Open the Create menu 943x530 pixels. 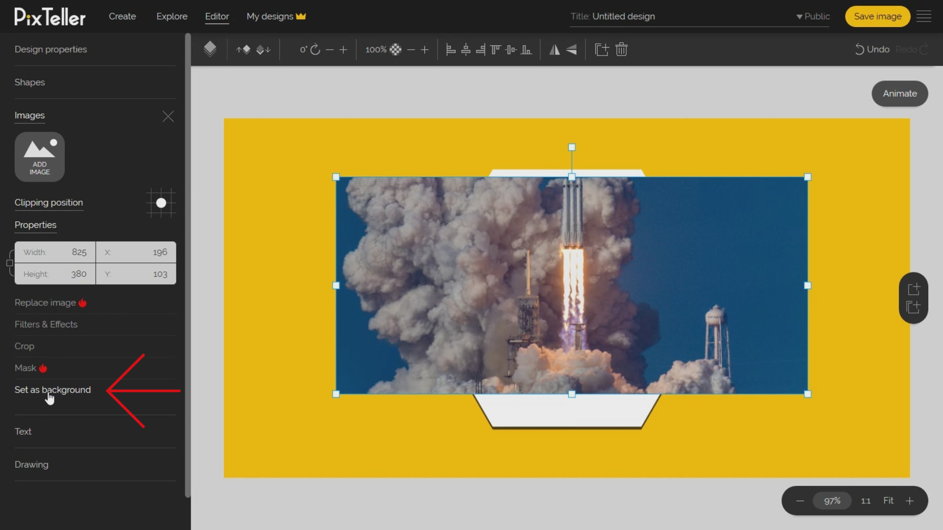(x=122, y=16)
